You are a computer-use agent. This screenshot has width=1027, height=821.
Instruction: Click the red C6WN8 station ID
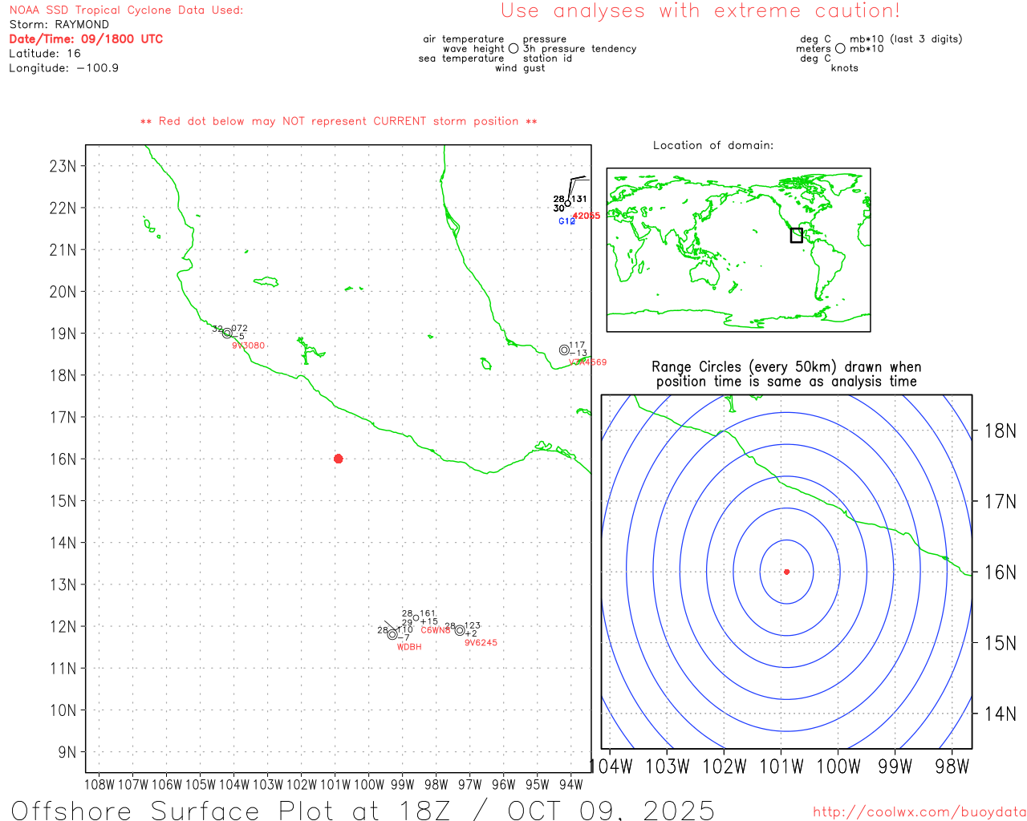[x=436, y=630]
